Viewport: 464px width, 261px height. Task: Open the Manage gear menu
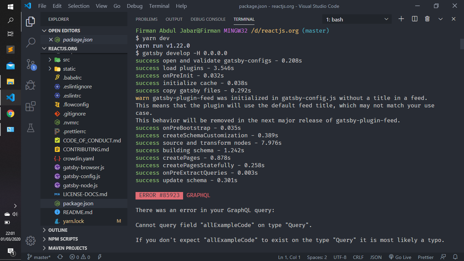coord(31,241)
